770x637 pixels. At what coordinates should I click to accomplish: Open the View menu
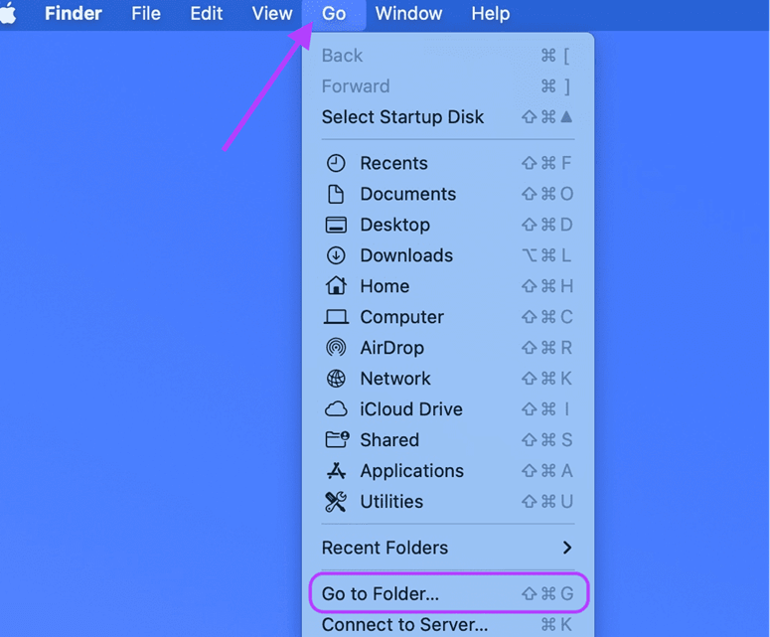point(271,14)
